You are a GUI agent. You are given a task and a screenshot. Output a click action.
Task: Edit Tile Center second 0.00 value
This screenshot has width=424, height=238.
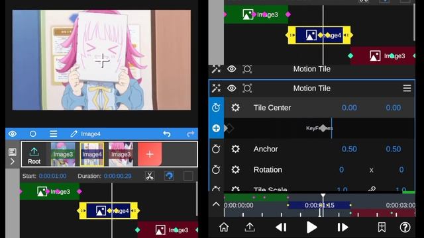pyautogui.click(x=393, y=108)
